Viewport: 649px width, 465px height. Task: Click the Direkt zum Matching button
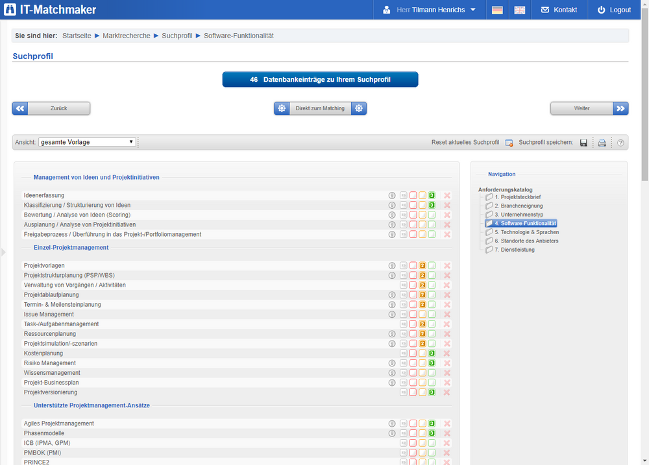[320, 108]
